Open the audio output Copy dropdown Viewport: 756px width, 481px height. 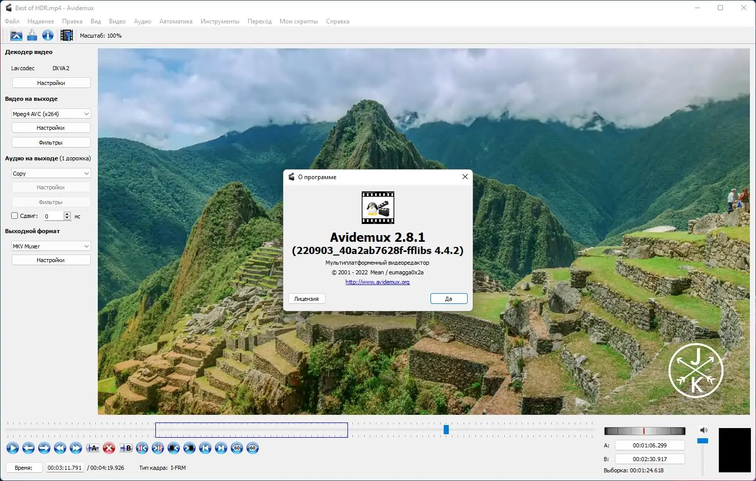[x=50, y=173]
